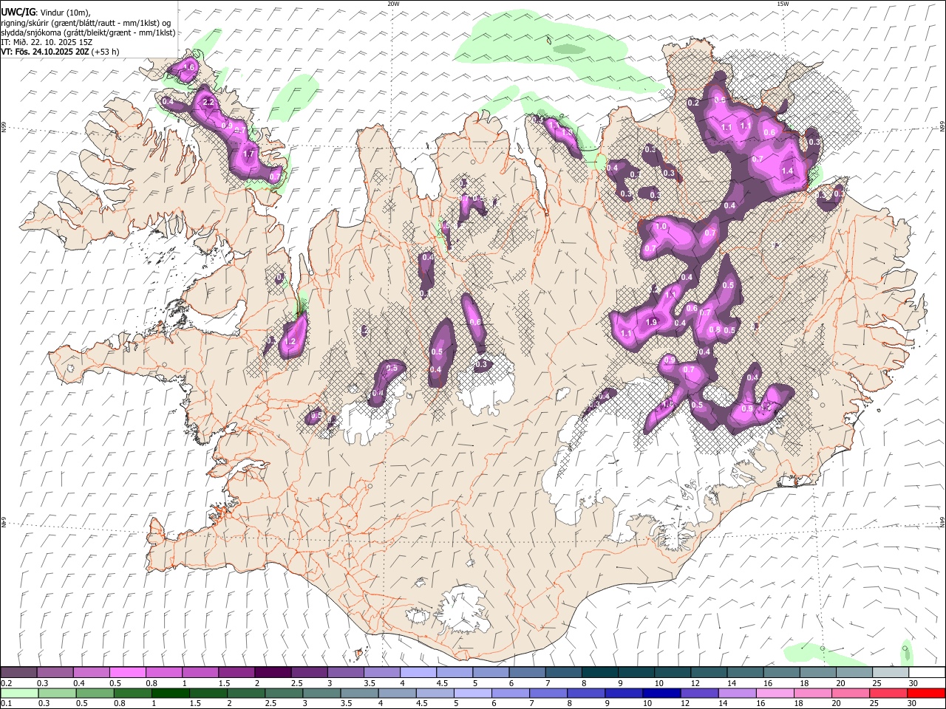Pick the dark mauve 0.2 snow legend swatch
The height and width of the screenshot is (709, 946).
[18, 672]
